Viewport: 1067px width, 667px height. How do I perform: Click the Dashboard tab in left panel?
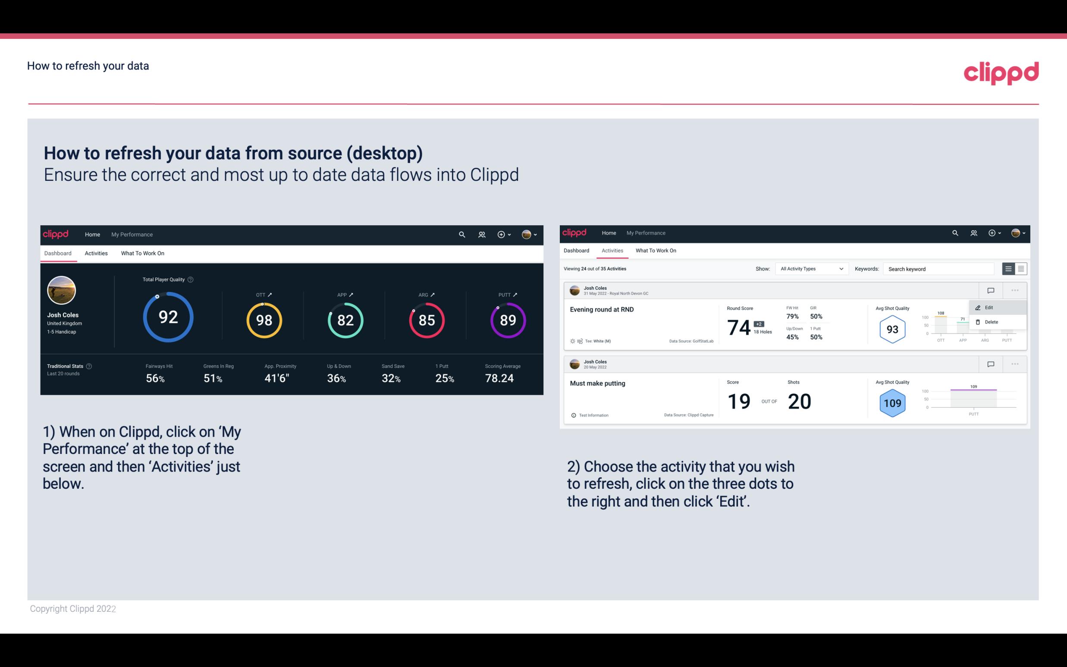pyautogui.click(x=58, y=253)
